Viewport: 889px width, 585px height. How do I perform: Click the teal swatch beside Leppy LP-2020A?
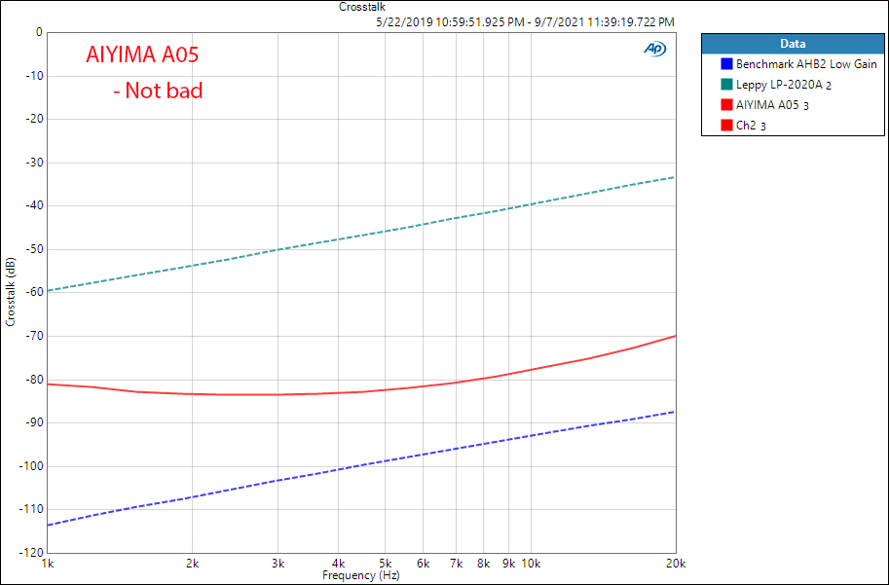(726, 85)
